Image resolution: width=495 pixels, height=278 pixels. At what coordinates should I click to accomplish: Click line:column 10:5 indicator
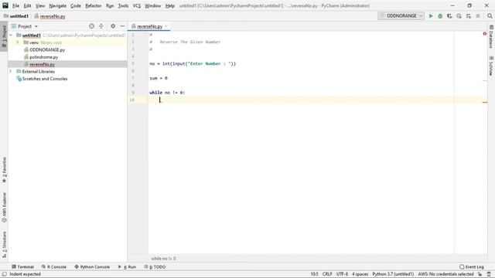pos(314,274)
